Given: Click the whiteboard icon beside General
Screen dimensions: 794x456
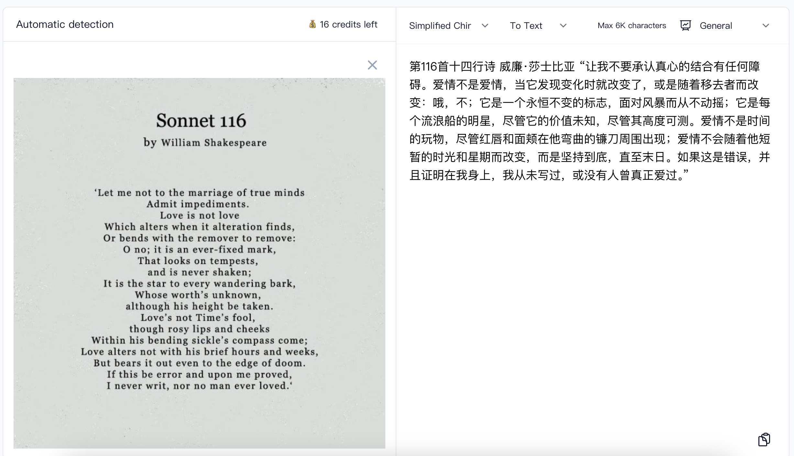Looking at the screenshot, I should 686,25.
